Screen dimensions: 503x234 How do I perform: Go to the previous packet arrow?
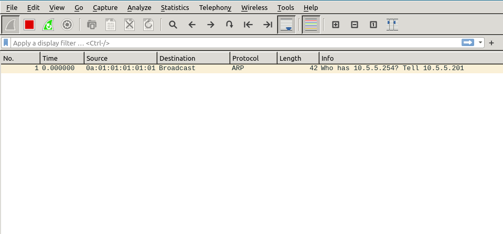(192, 25)
